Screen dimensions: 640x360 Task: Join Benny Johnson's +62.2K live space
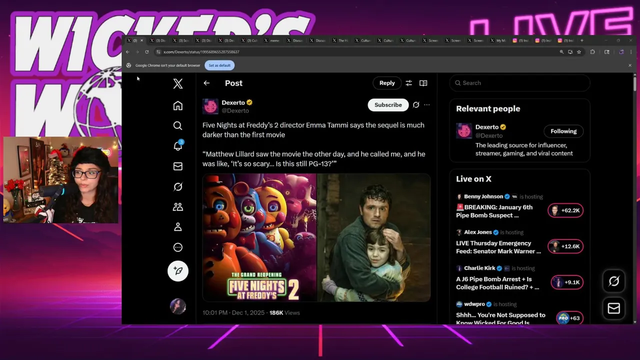565,210
